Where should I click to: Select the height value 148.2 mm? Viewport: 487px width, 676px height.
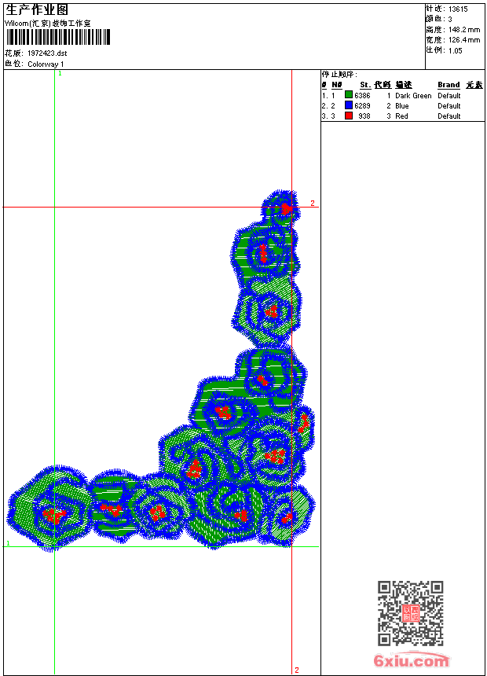click(x=464, y=30)
